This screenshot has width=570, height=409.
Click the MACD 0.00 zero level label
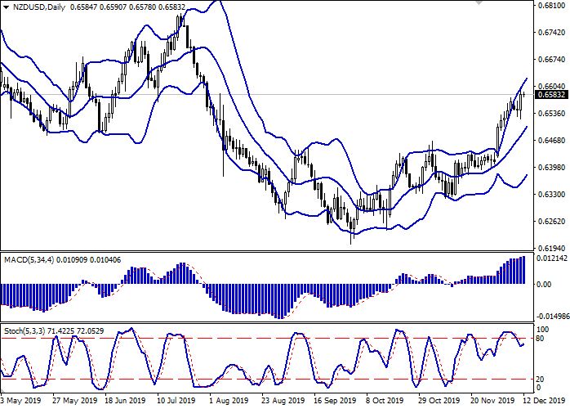[x=542, y=284]
